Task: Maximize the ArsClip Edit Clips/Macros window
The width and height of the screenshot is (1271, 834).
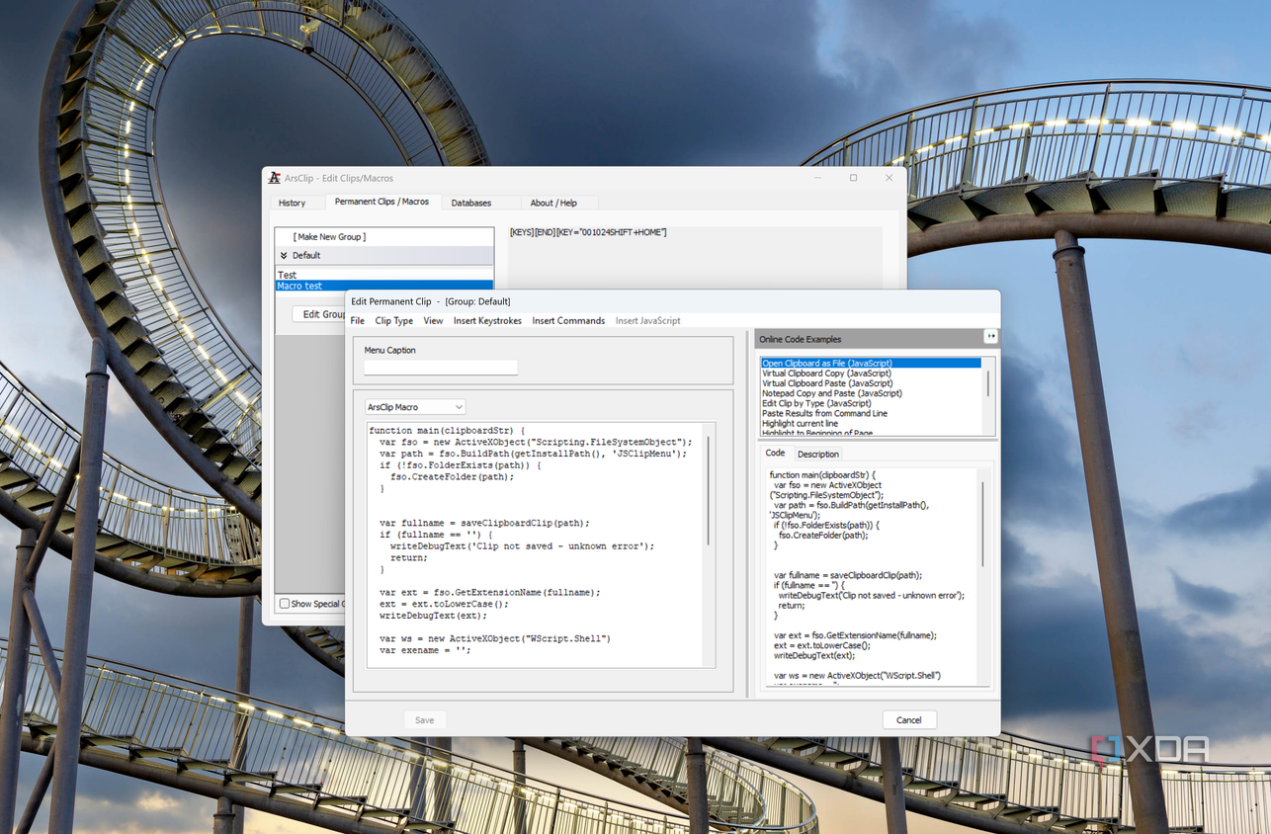Action: 854,178
